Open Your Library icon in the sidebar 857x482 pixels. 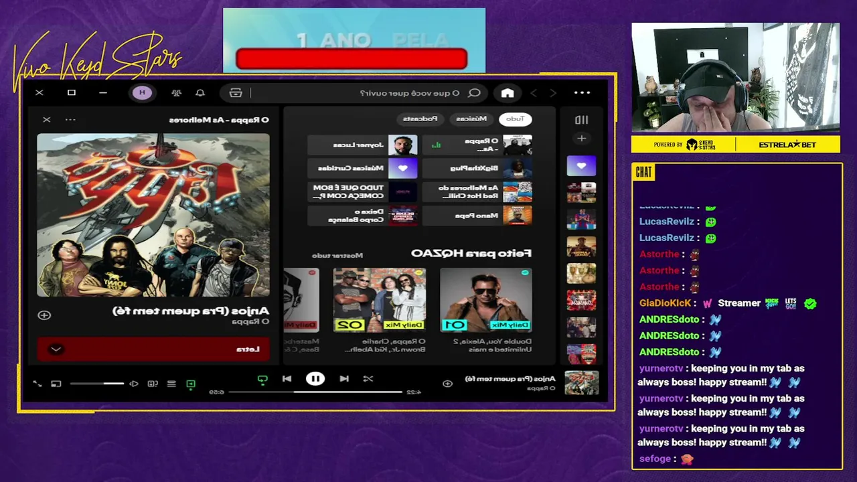coord(581,120)
